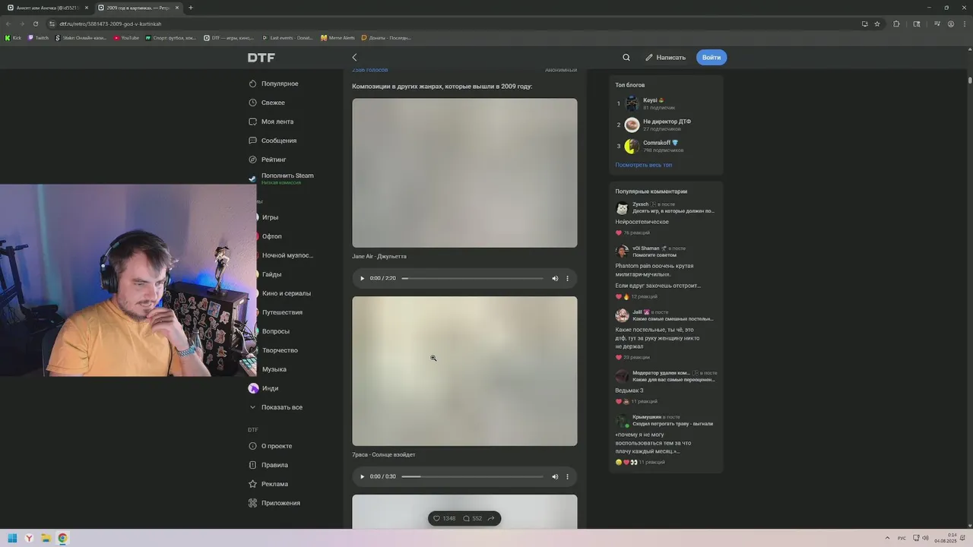Mute the 7раса audio player
973x547 pixels.
click(x=555, y=477)
